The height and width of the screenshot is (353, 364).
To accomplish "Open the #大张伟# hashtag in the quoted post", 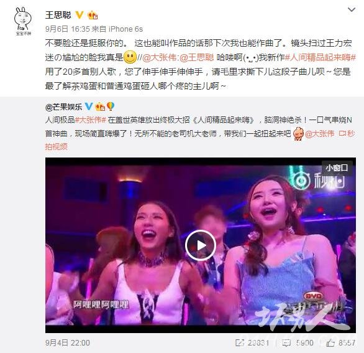I will [x=91, y=120].
